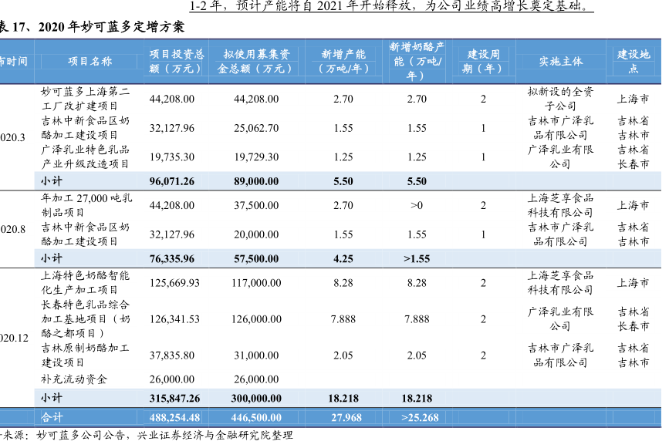
Task: Click the subtotal "96,071.26"
Action: point(172,181)
